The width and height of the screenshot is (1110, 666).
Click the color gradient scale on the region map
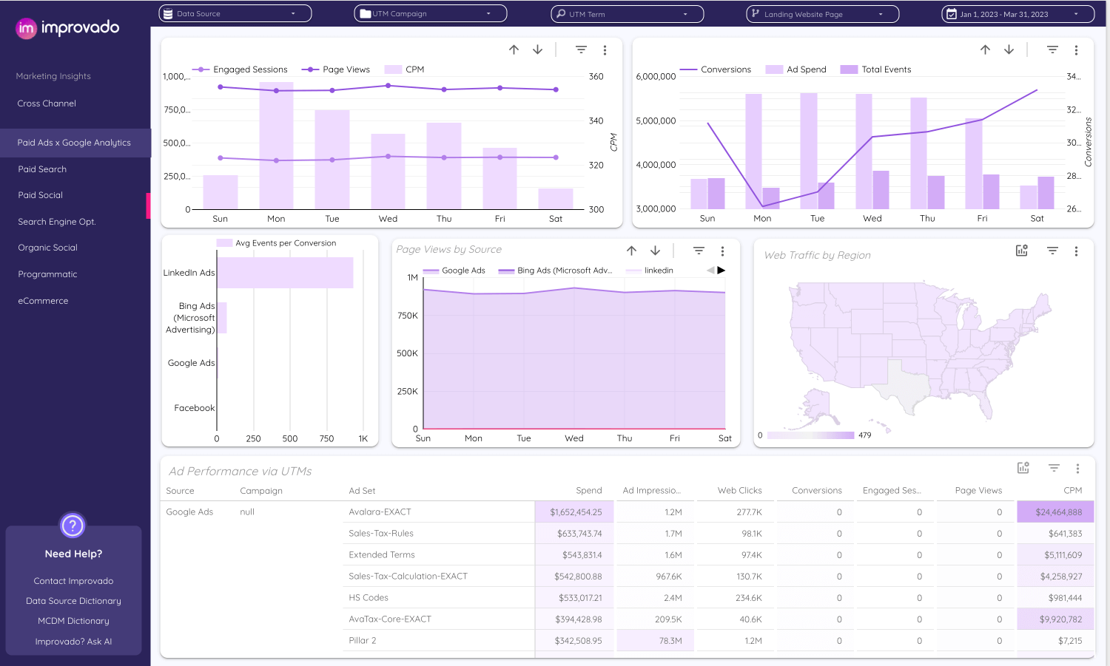coord(810,435)
